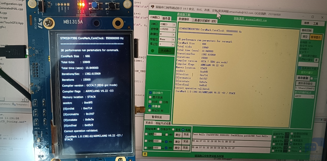The image size is (327, 161).
Task: Switch to the 服务器 tab
Action: tap(166, 19)
